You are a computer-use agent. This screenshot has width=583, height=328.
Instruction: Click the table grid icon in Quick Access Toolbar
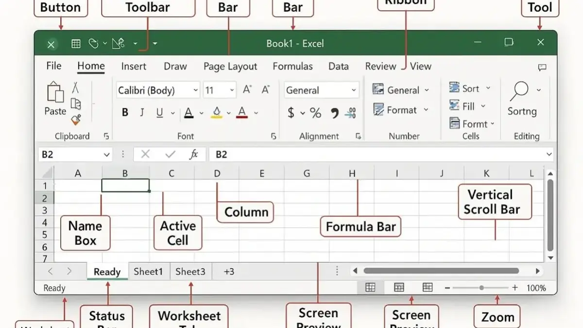click(76, 44)
